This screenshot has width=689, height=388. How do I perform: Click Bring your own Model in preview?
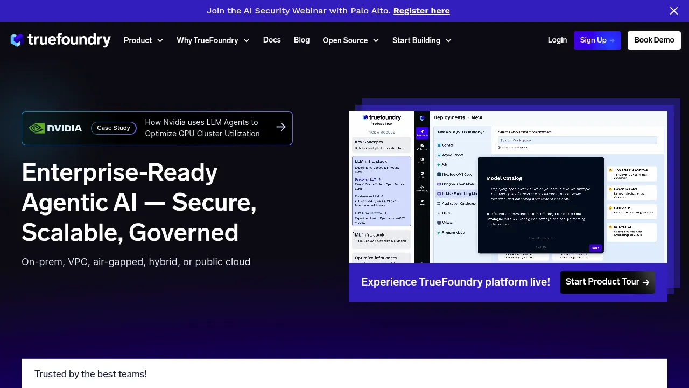pos(456,184)
